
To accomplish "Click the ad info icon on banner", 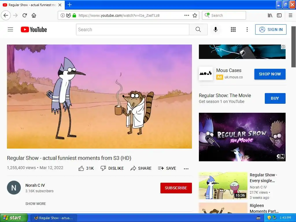I will [283, 47].
